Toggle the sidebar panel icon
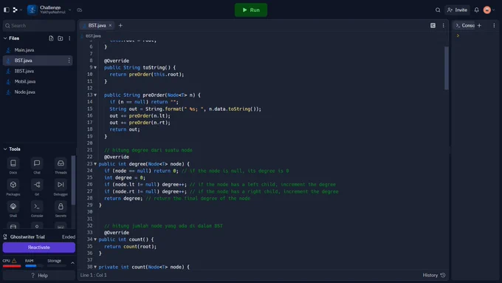The height and width of the screenshot is (283, 502). pyautogui.click(x=7, y=10)
